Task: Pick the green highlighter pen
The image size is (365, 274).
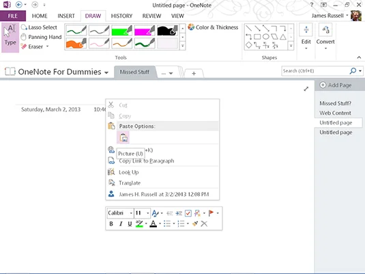Action: (x=121, y=31)
